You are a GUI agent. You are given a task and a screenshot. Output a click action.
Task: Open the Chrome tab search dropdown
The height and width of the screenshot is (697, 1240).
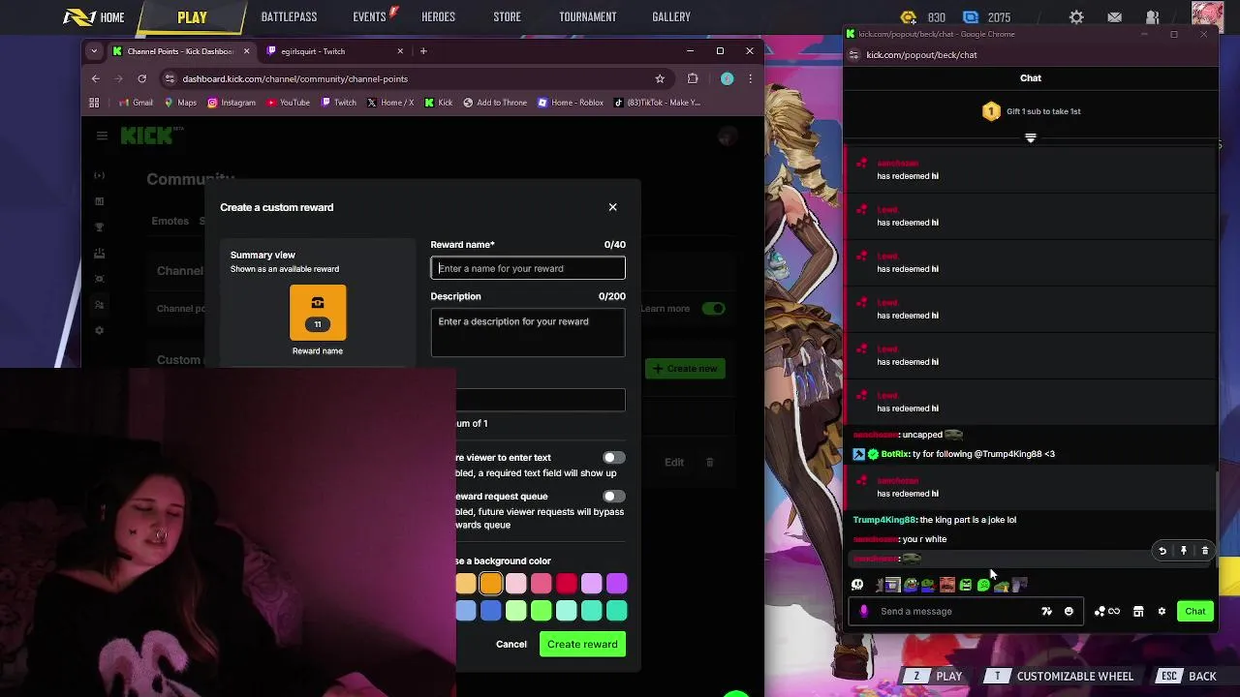point(94,51)
